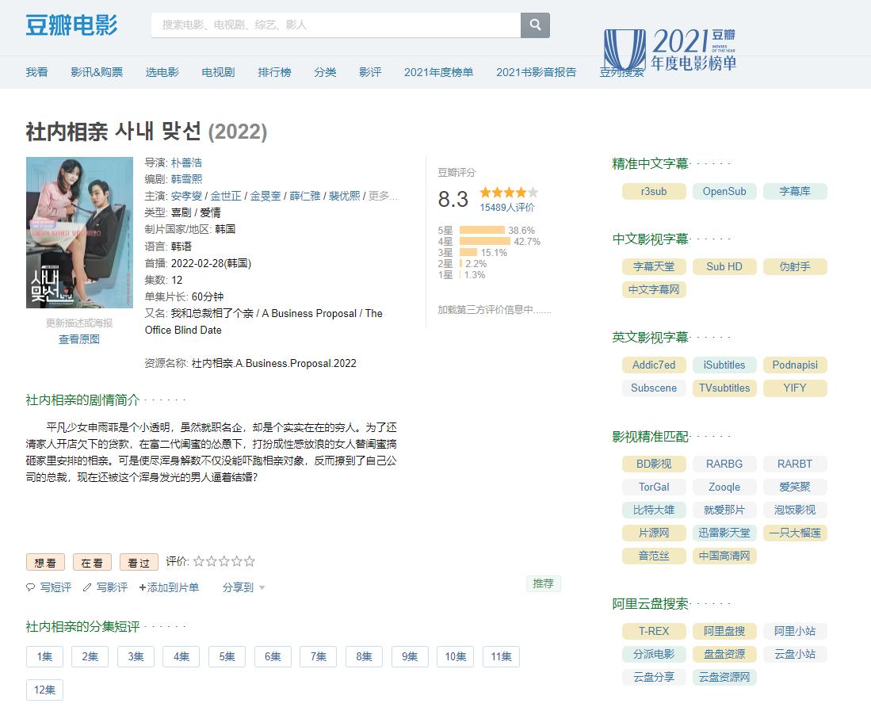Expand the 分享到 dropdown
This screenshot has width=871, height=711.
(243, 587)
